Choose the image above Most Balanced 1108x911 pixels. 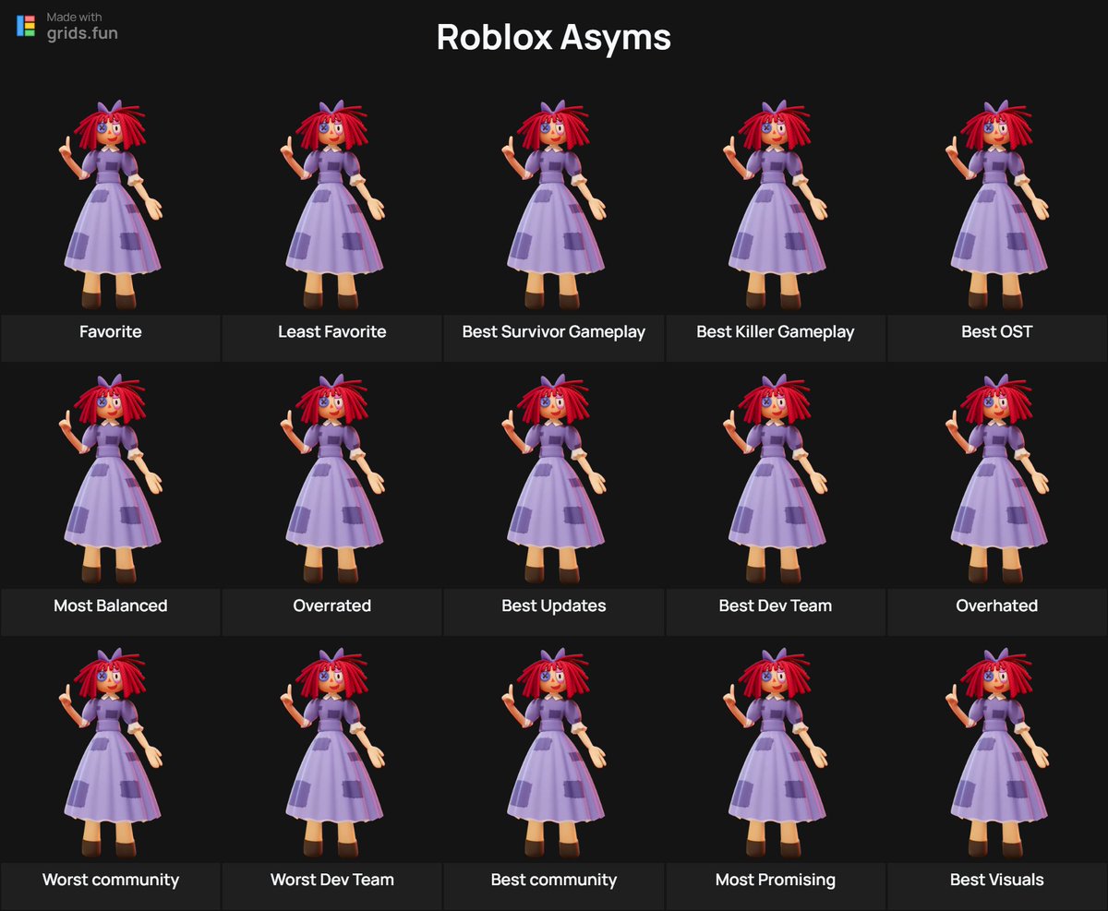click(x=111, y=479)
